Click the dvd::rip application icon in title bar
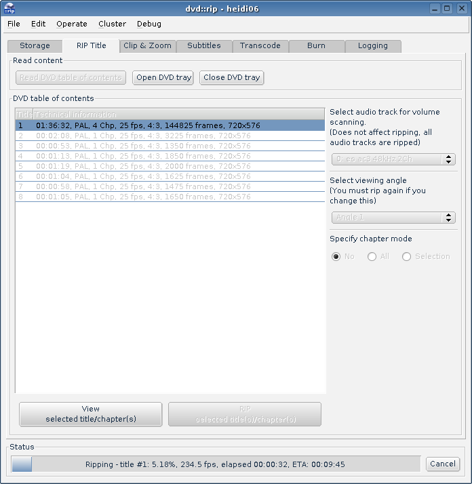The height and width of the screenshot is (484, 472). pyautogui.click(x=9, y=8)
